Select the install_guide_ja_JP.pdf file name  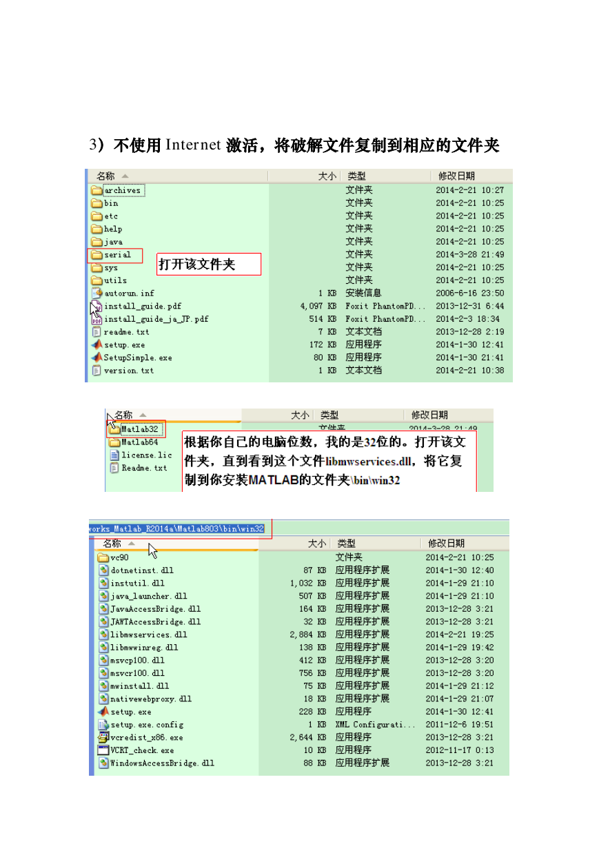(156, 319)
